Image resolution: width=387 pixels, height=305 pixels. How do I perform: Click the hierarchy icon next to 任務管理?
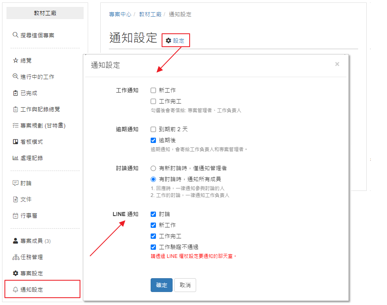pos(16,257)
